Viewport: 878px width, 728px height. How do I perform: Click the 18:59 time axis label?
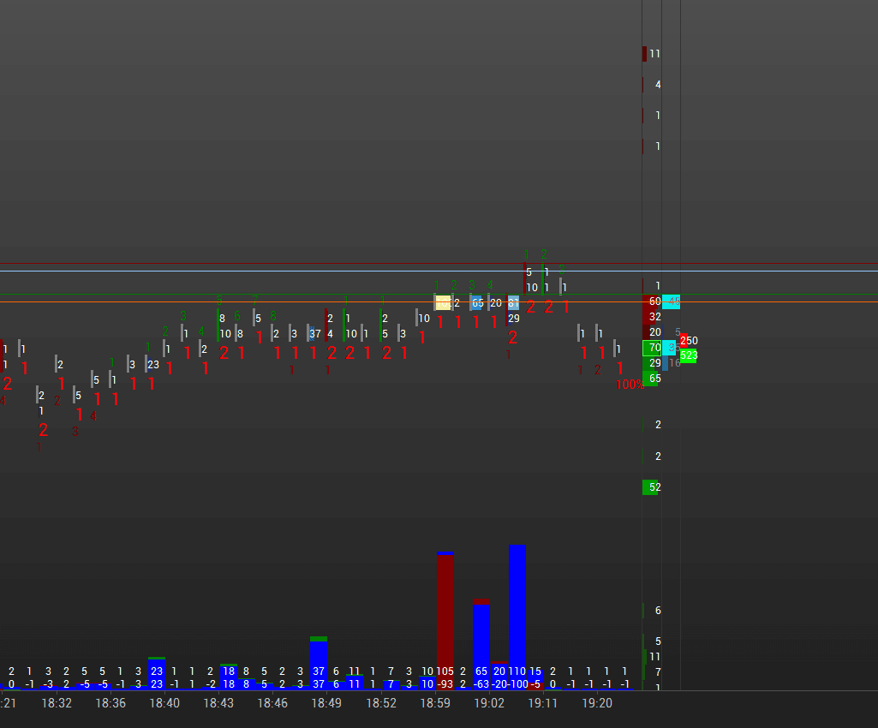pos(435,703)
